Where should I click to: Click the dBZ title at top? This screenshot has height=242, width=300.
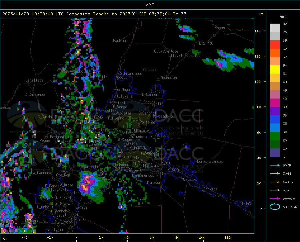click(x=150, y=5)
